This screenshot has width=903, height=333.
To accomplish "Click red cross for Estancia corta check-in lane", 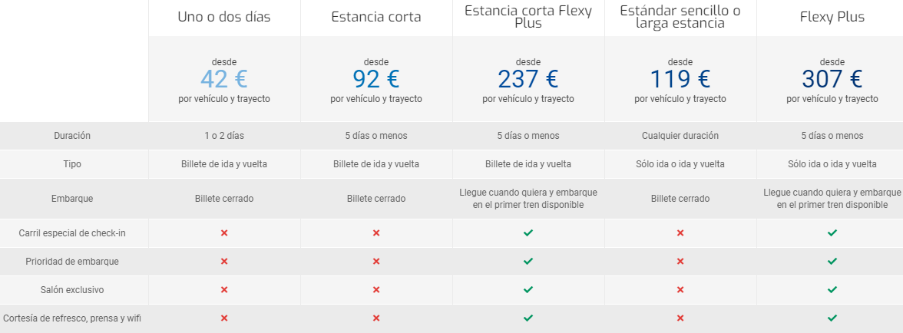I will pos(376,232).
